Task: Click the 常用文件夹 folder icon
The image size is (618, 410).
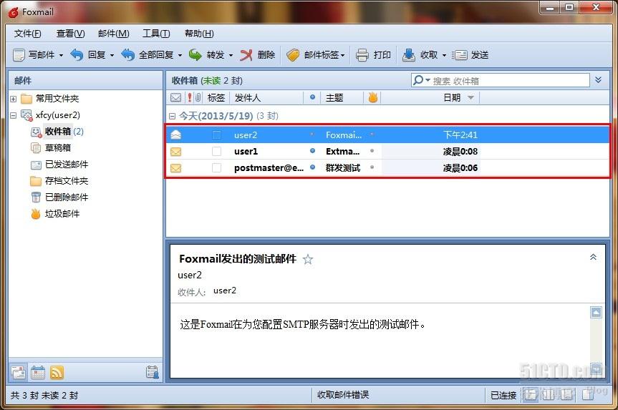Action: click(26, 99)
